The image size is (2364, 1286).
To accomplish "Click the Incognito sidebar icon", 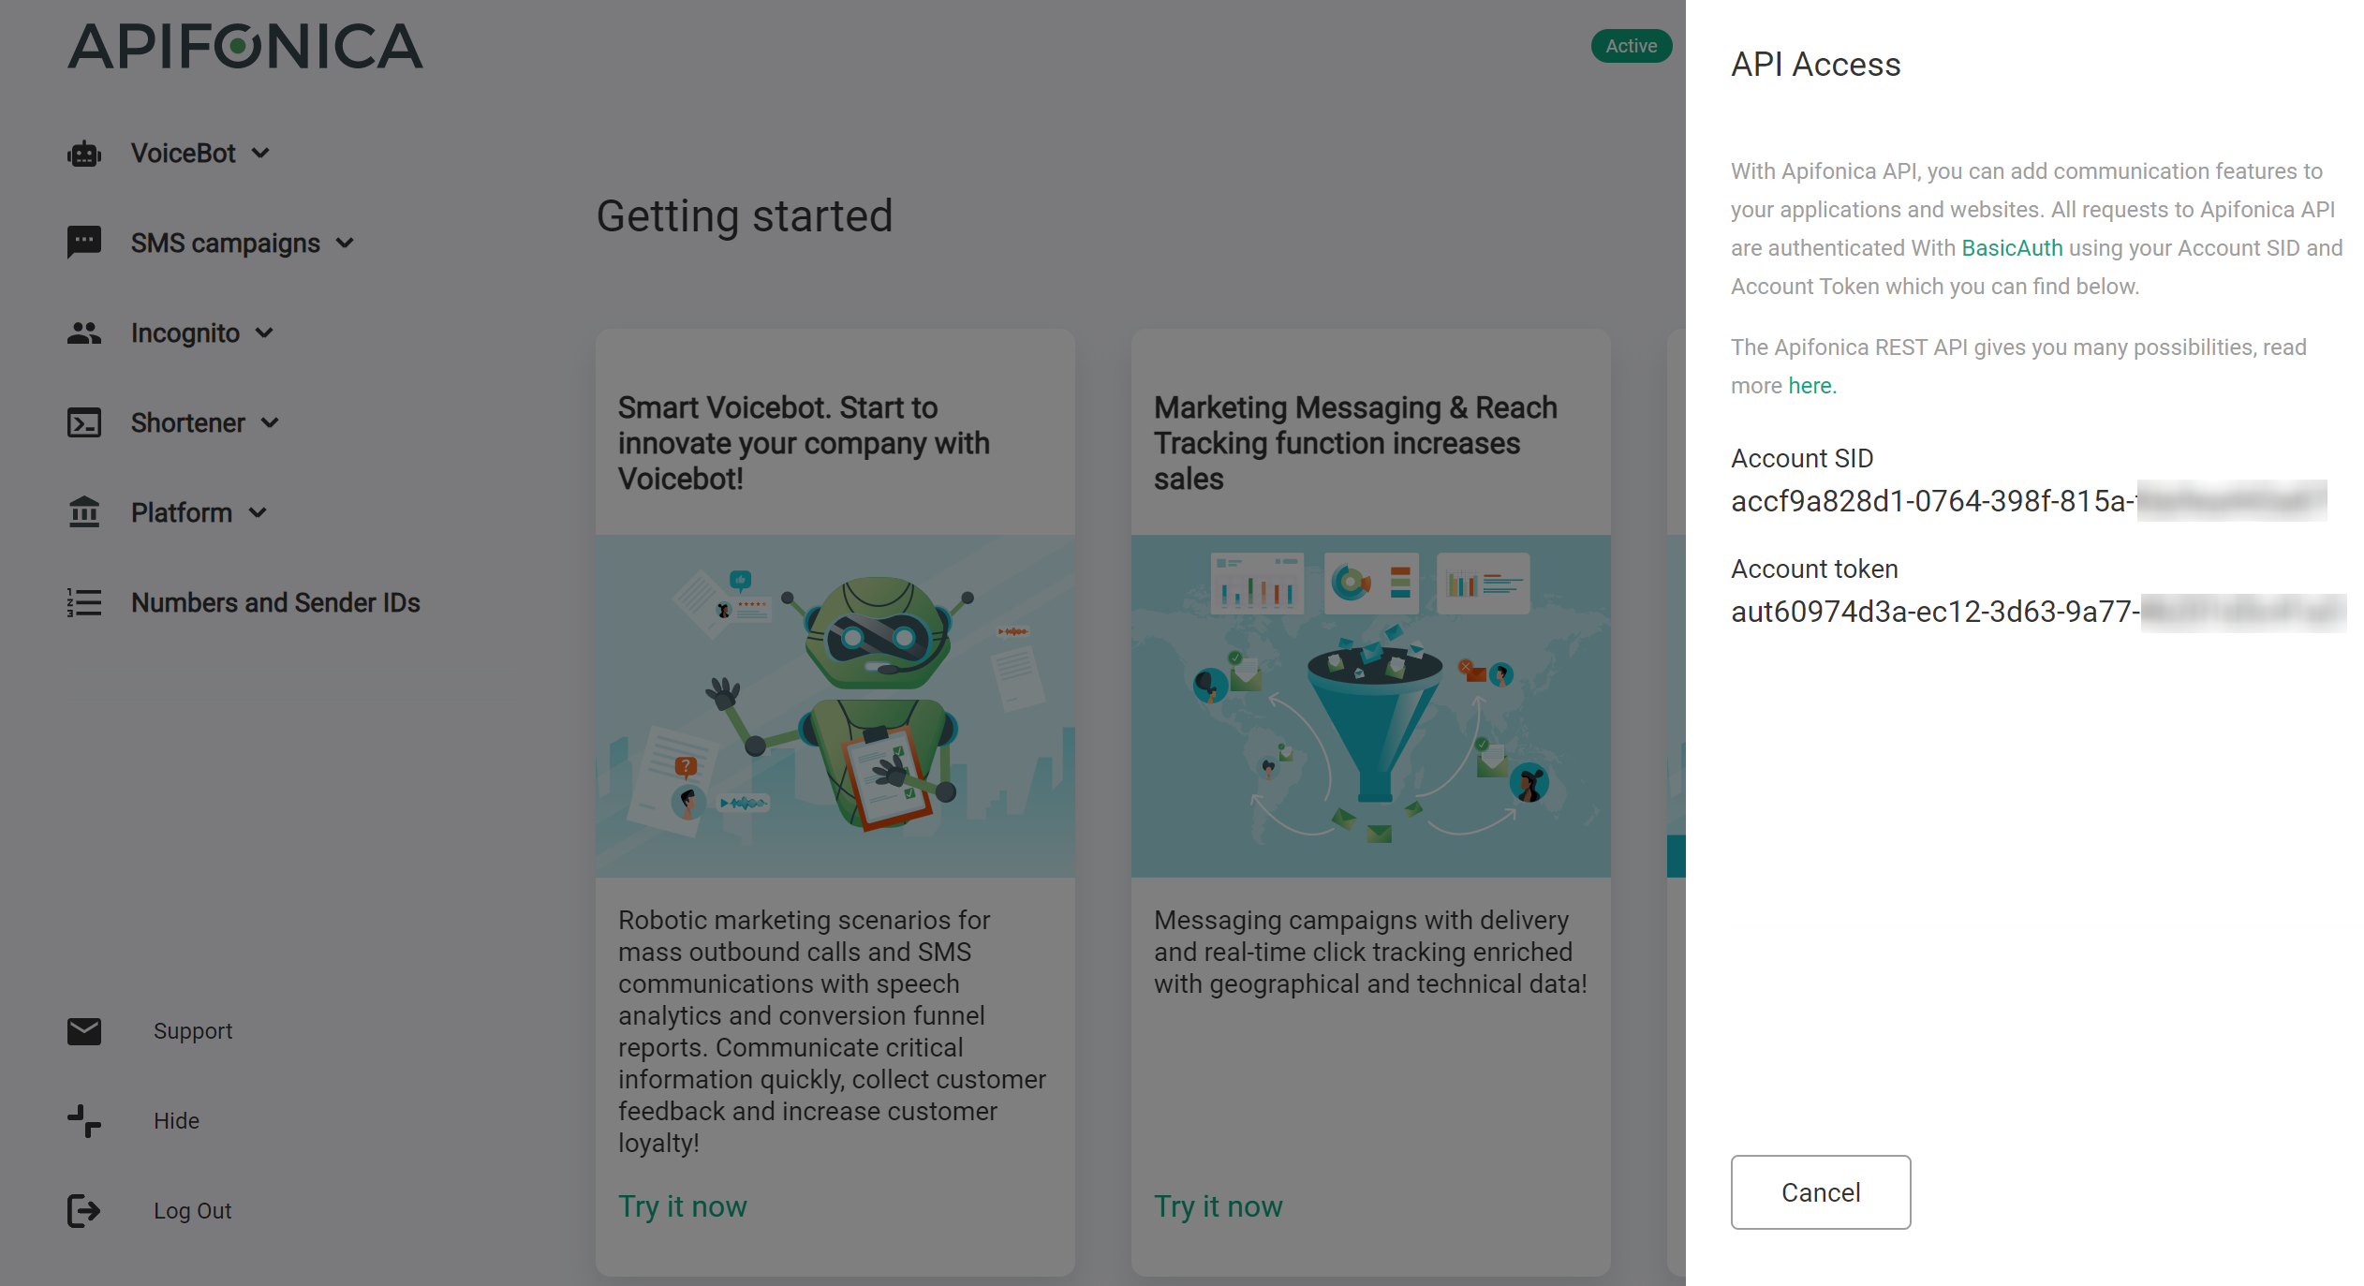I will click(x=82, y=333).
